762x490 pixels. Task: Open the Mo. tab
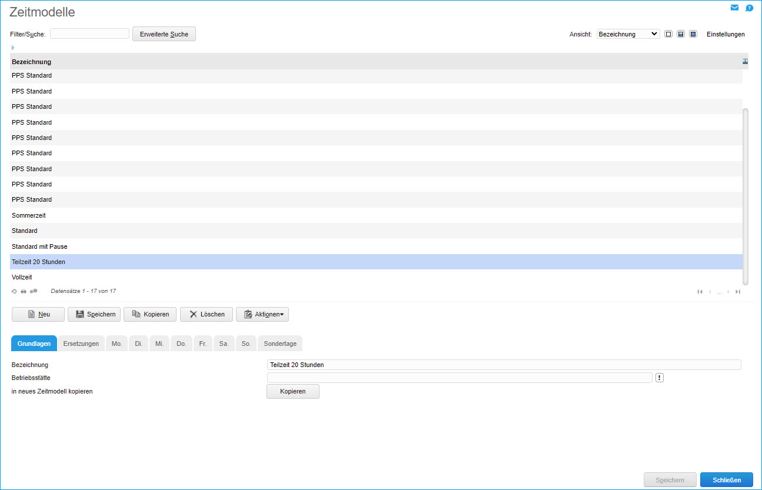[117, 344]
